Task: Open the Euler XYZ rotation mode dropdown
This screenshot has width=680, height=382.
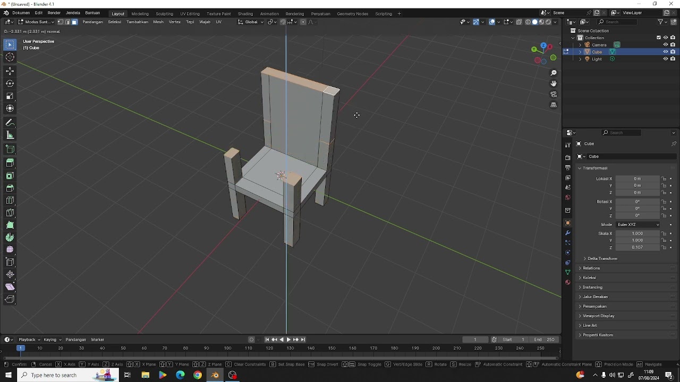Action: click(x=638, y=224)
